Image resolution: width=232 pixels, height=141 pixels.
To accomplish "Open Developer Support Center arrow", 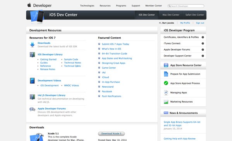I will click(203, 56).
